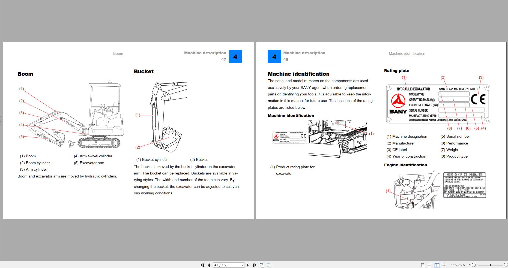
Task: Go to the previous page
Action: point(209,265)
